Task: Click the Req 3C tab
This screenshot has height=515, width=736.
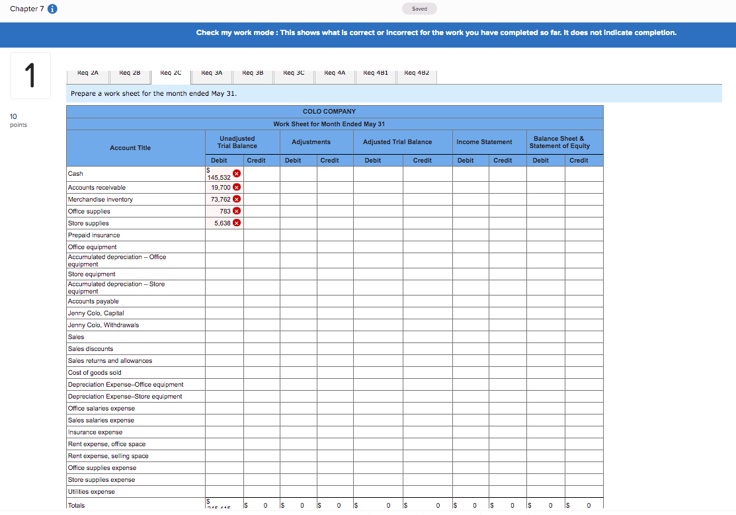Action: coord(294,73)
